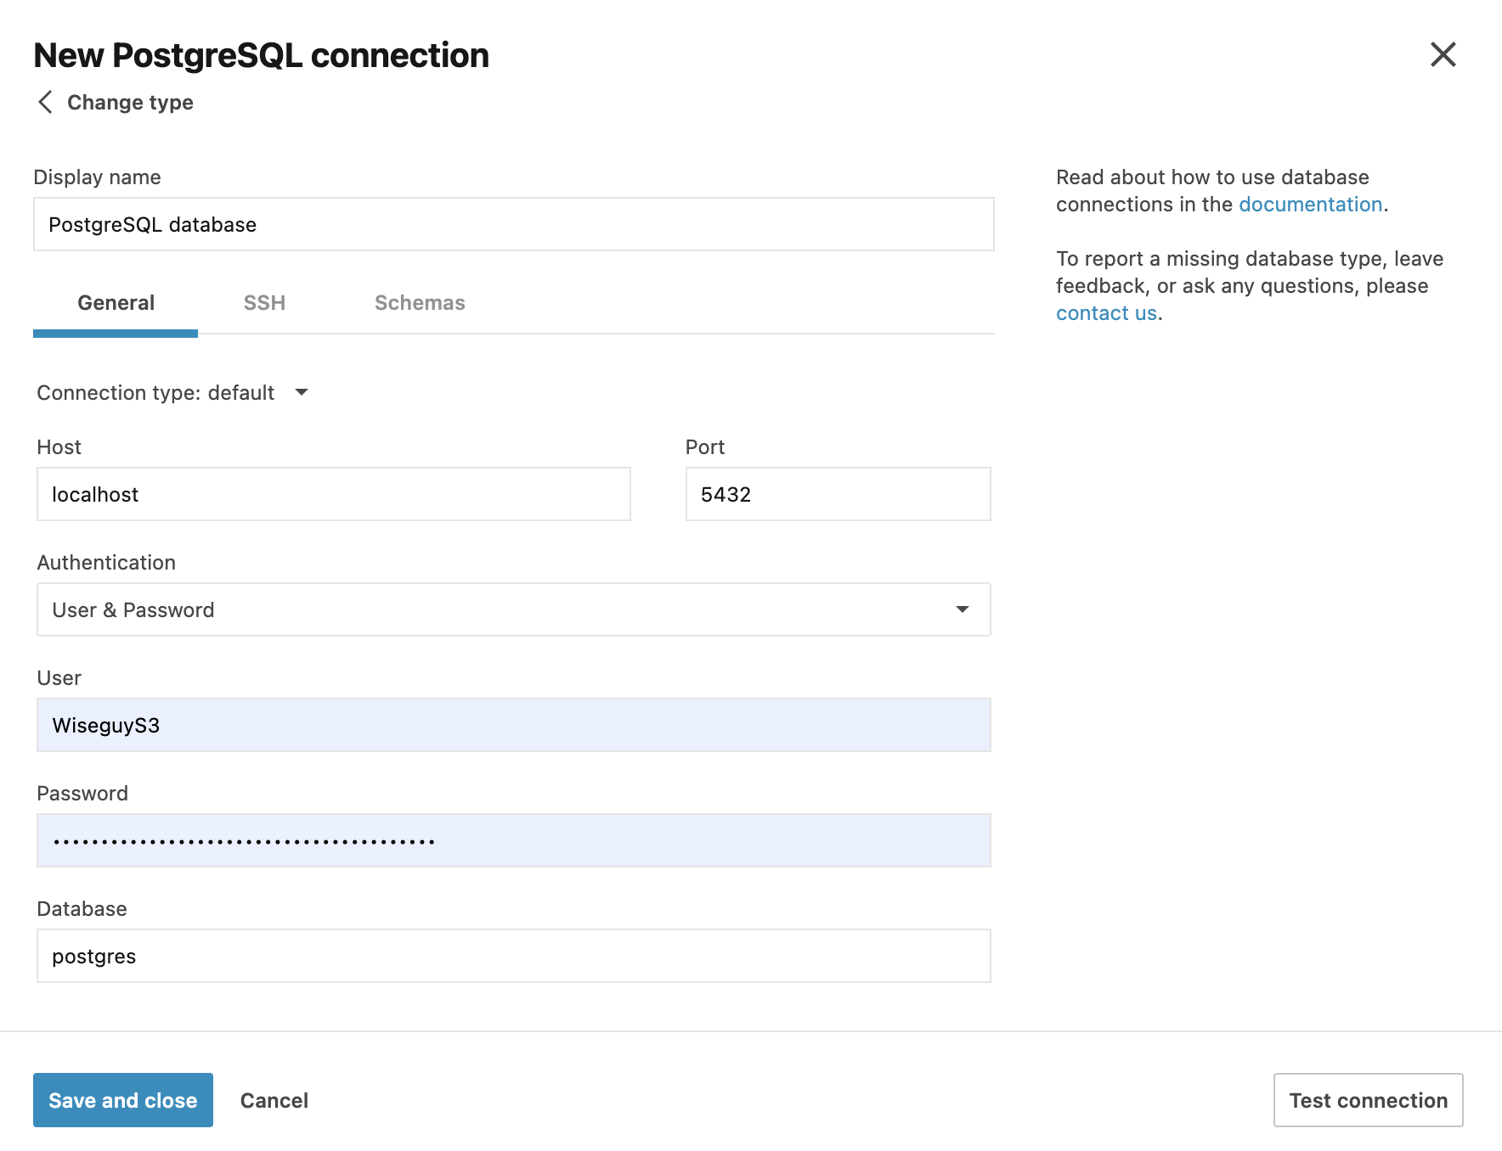The width and height of the screenshot is (1502, 1151).
Task: Click into the Host field
Action: (333, 494)
